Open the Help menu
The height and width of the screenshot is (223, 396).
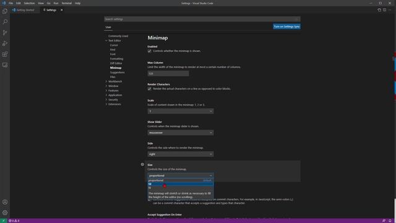click(x=77, y=3)
